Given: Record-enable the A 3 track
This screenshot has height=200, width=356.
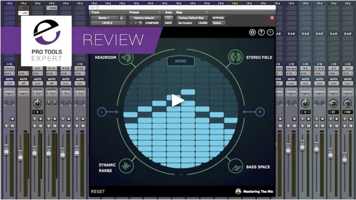Looking at the screenshot, I should click(40, 119).
